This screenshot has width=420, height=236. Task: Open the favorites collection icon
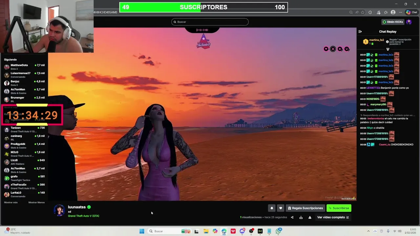[x=386, y=12]
